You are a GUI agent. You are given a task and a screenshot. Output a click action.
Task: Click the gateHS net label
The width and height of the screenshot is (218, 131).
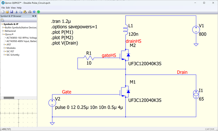(109, 55)
